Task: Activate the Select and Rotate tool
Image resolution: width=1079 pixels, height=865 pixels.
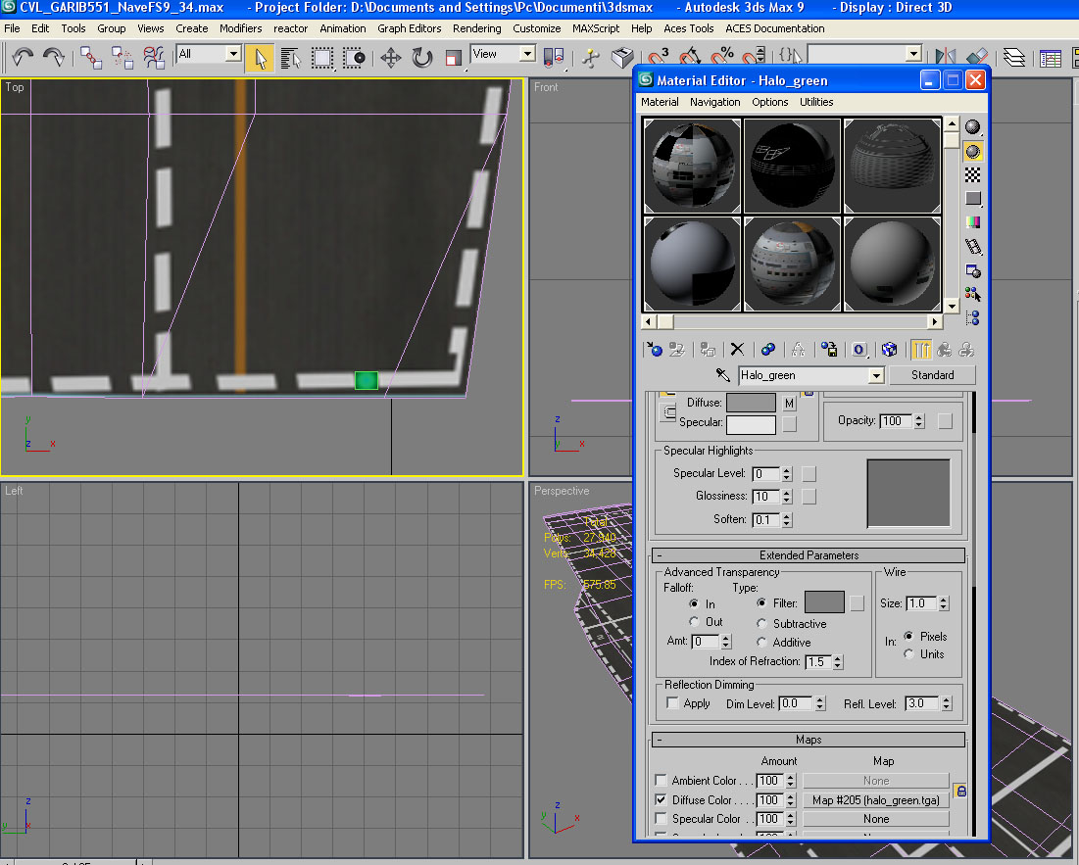Action: (x=422, y=58)
